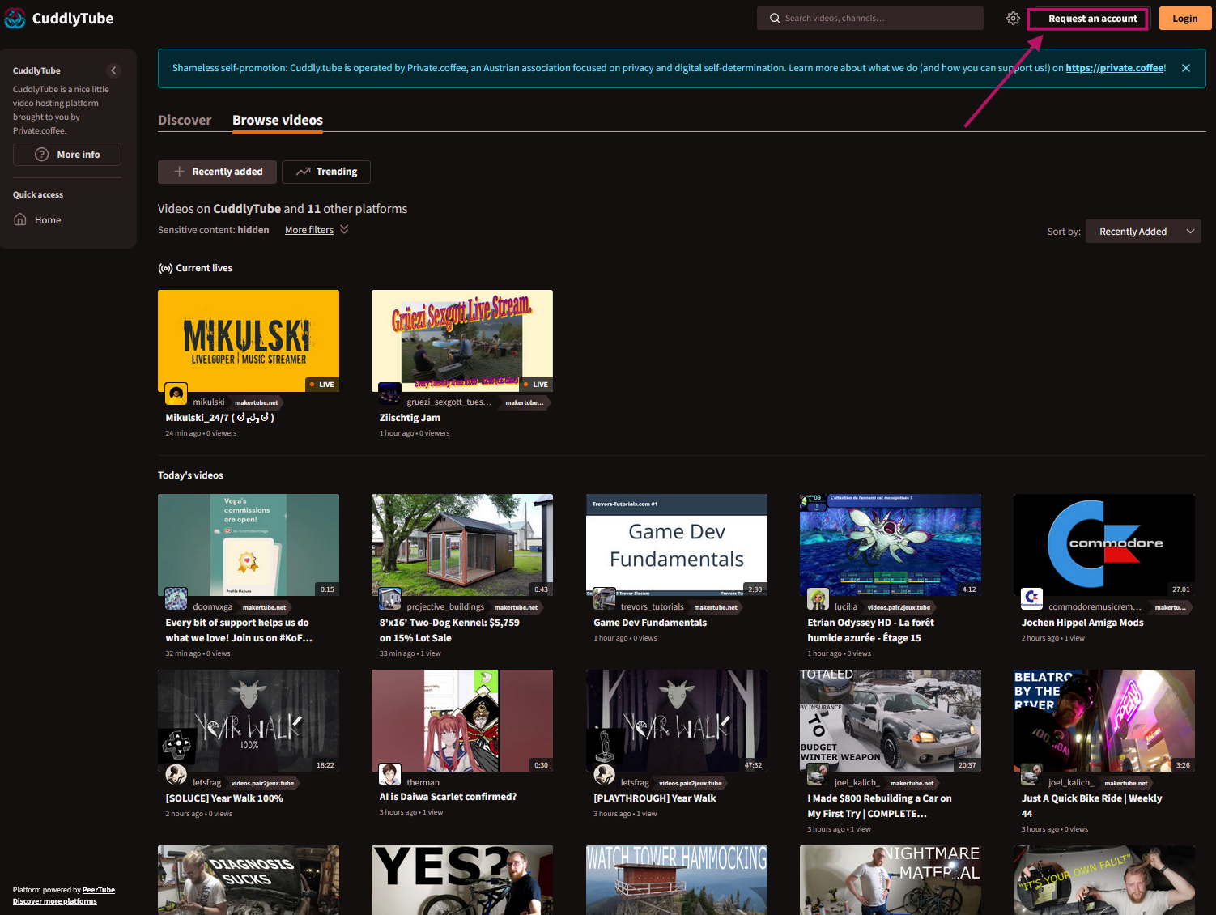Viewport: 1216px width, 915px height.
Task: Expand the More filters section
Action: pos(316,230)
